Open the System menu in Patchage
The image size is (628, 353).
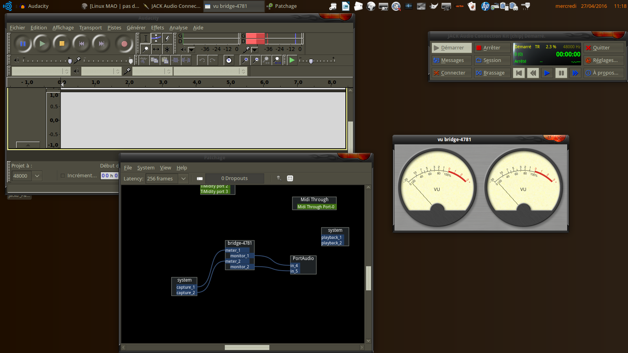(x=146, y=167)
